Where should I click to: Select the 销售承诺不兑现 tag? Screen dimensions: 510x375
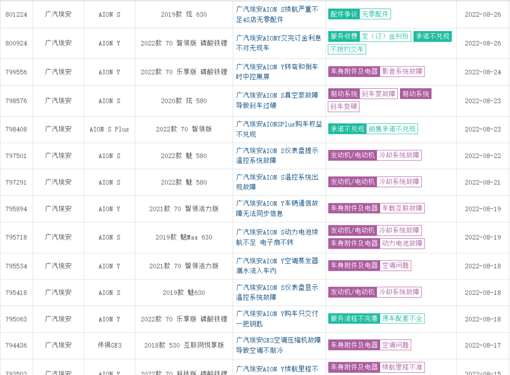coord(392,129)
